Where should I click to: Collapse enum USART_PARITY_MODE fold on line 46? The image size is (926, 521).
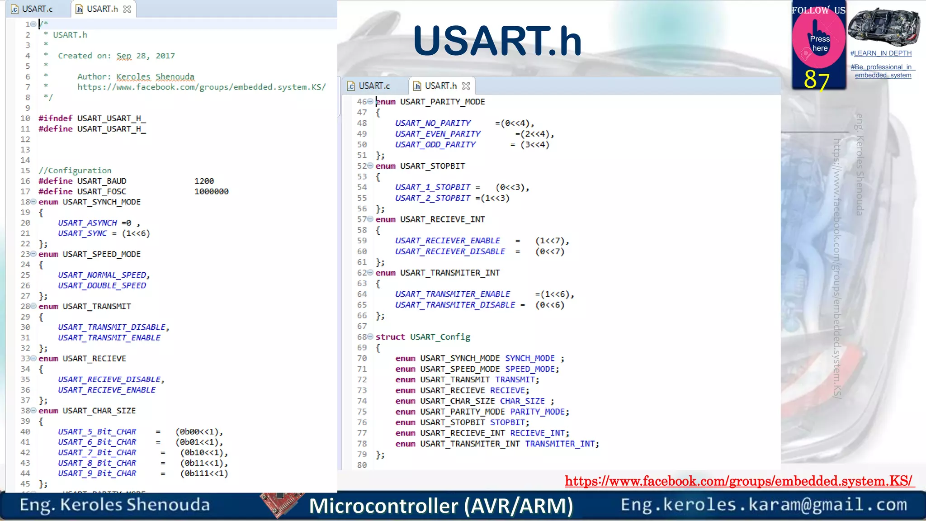pyautogui.click(x=370, y=101)
